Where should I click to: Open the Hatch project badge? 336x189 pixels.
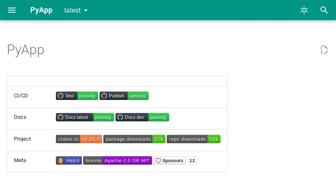tap(68, 160)
